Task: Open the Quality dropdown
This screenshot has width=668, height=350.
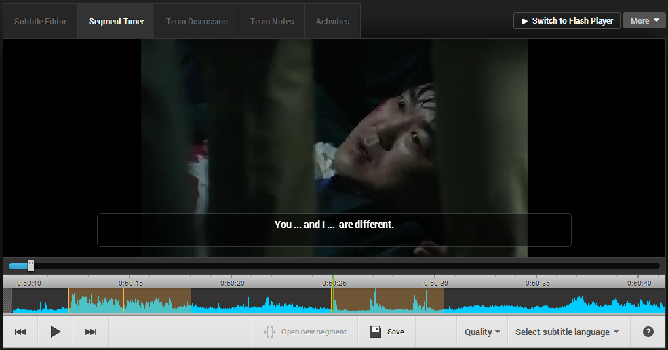Action: (482, 332)
